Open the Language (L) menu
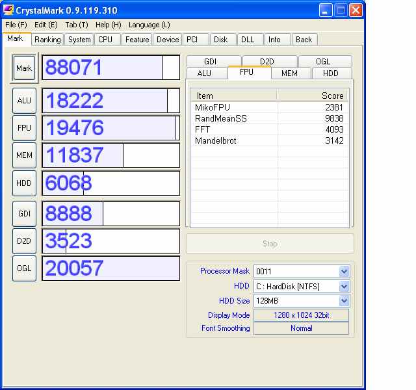Image resolution: width=416 pixels, height=390 pixels. (149, 25)
